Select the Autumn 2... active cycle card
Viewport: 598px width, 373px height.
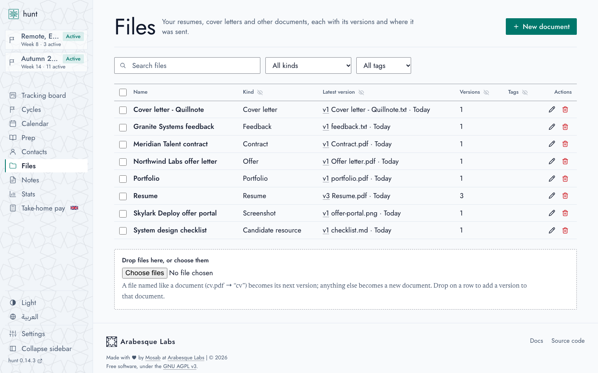(x=47, y=63)
